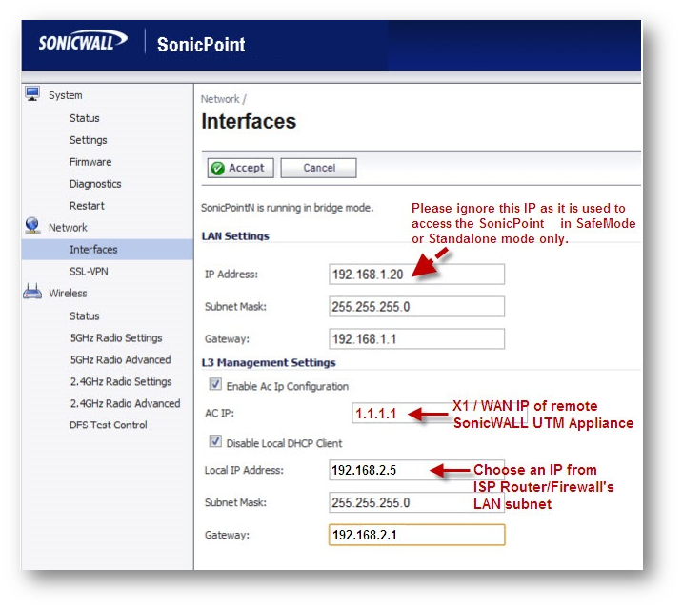
Task: Click the Network globe icon in sidebar
Action: pos(33,226)
